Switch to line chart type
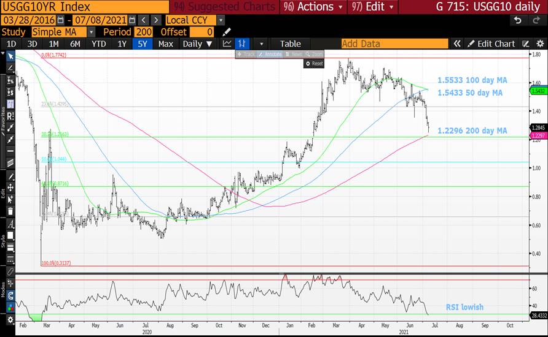Viewport: 548px width, 337px height. [x=227, y=44]
